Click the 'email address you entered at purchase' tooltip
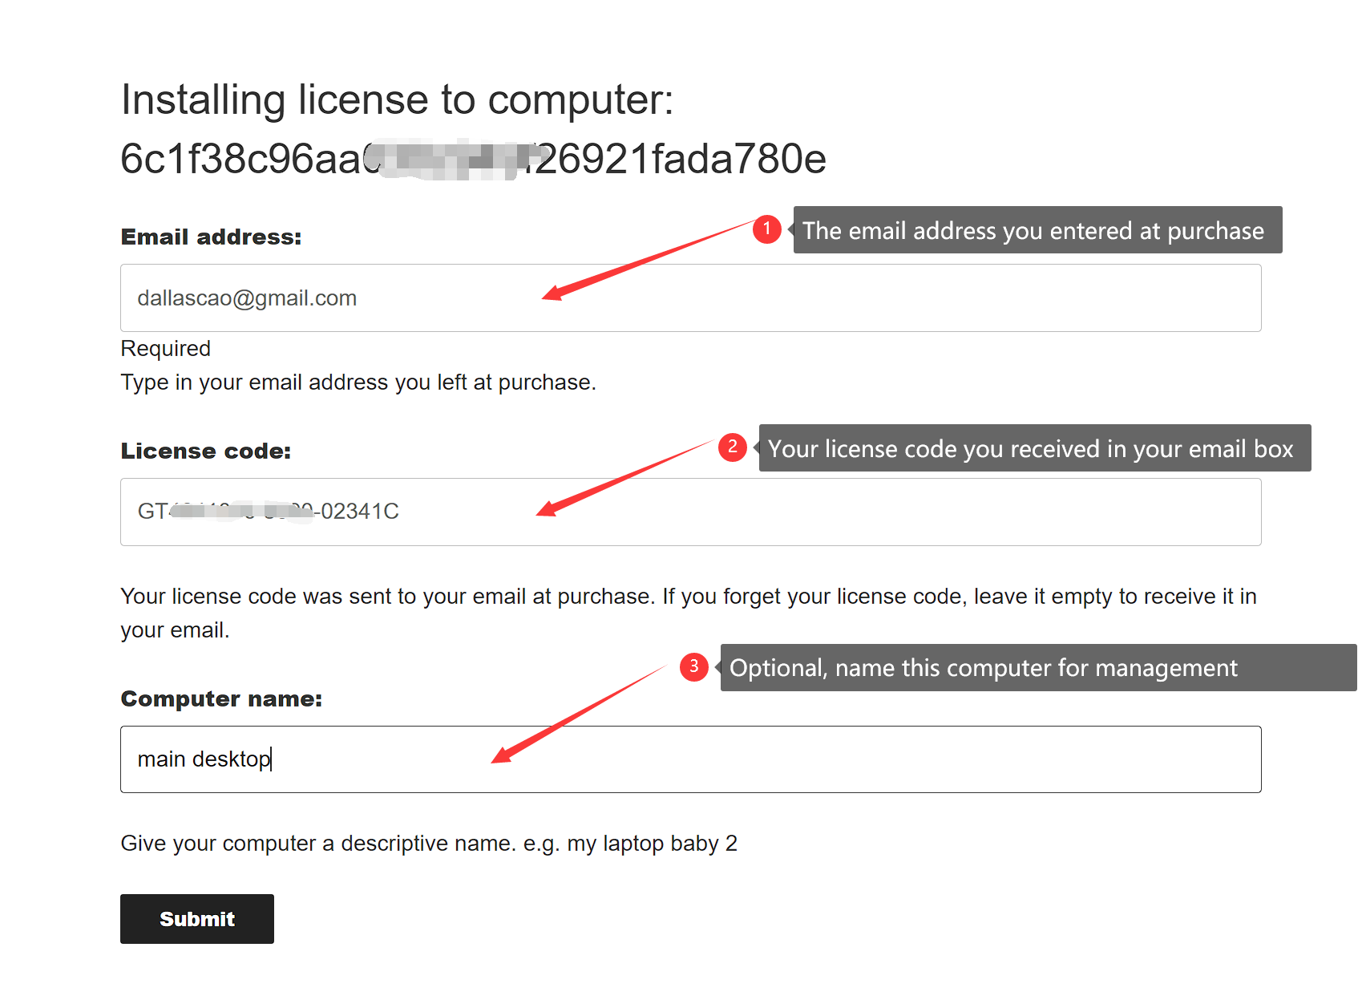 click(x=1037, y=230)
